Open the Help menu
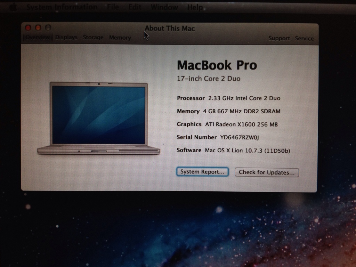The height and width of the screenshot is (267, 356). (x=195, y=8)
